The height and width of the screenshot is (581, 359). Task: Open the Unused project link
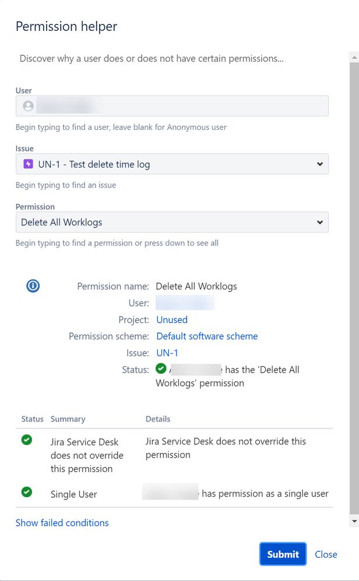(172, 320)
